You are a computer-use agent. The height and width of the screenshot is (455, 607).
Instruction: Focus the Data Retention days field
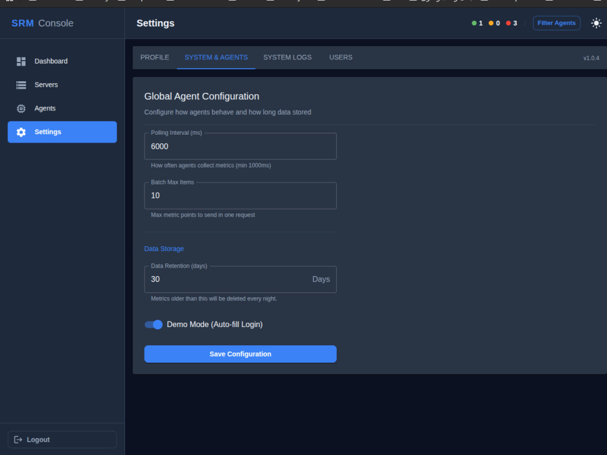coord(240,279)
